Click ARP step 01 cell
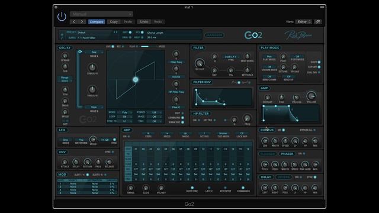379x213 pixels. 136,149
